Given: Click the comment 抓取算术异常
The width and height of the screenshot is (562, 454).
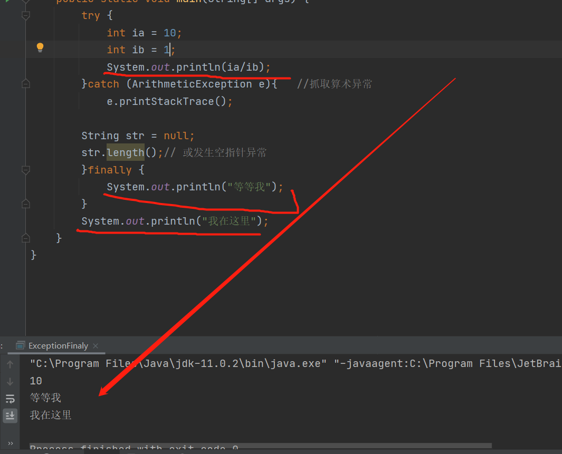Looking at the screenshot, I should pyautogui.click(x=335, y=84).
